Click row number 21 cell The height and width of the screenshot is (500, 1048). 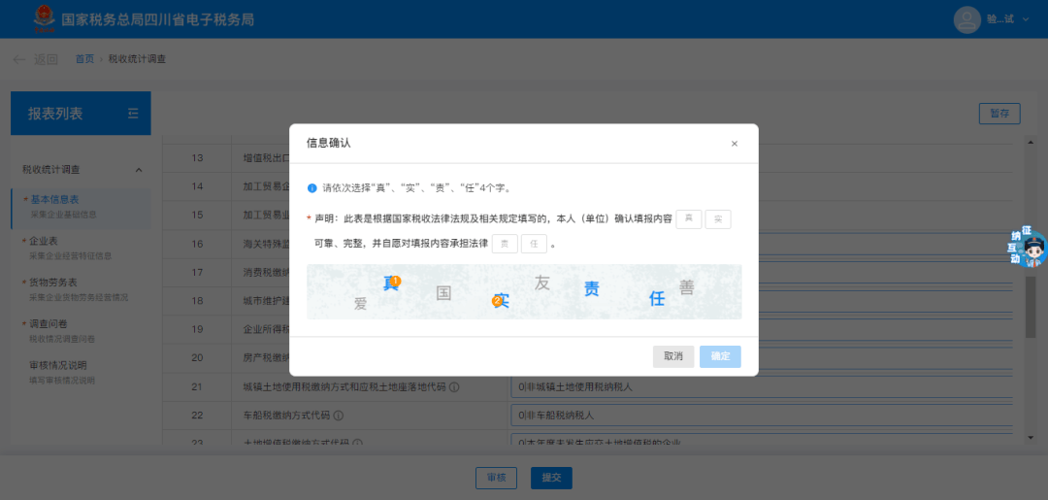pyautogui.click(x=197, y=387)
